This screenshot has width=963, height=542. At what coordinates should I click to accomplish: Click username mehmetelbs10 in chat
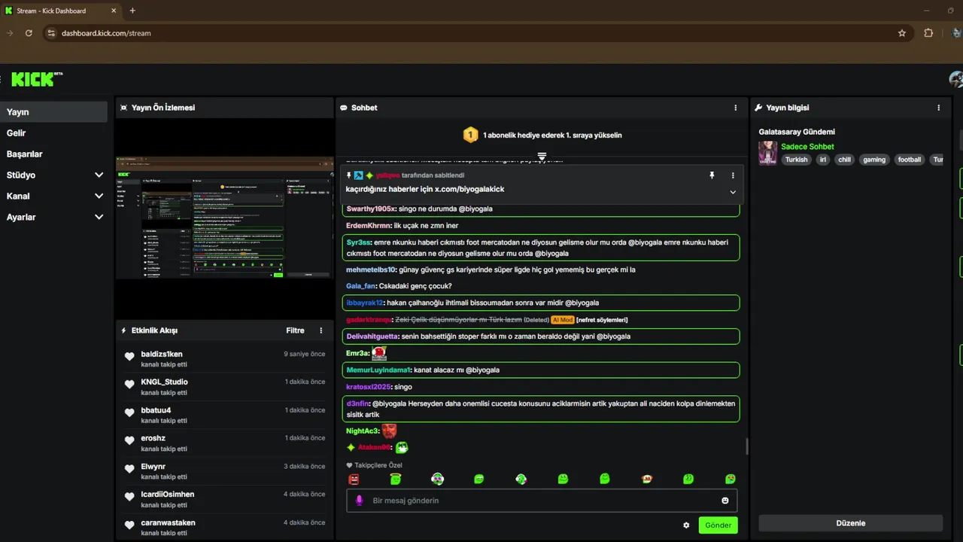[371, 269]
